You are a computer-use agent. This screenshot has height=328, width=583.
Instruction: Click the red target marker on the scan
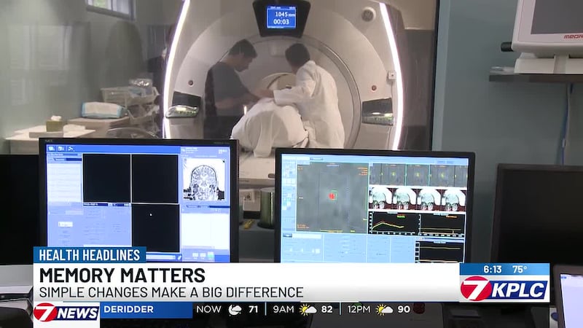332,195
